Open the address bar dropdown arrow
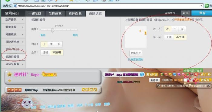Viewport: 212px width, 112px height. pyautogui.click(x=201, y=6)
